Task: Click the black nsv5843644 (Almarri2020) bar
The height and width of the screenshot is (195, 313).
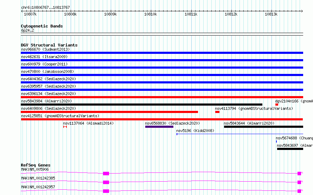Action: [x=263, y=127]
